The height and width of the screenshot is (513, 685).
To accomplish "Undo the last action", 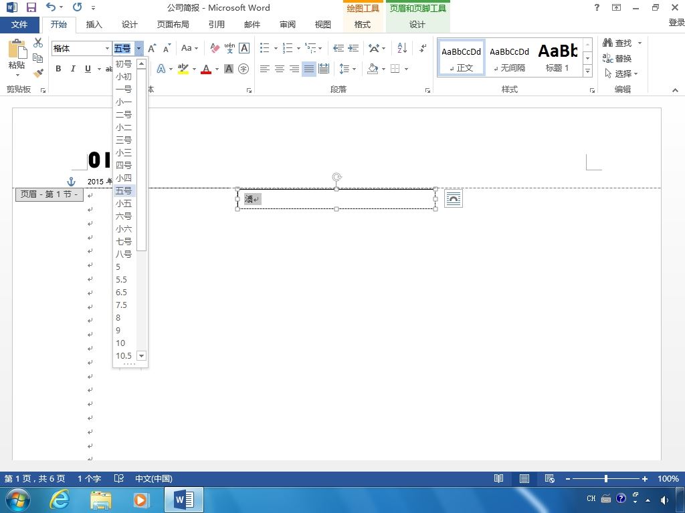I will click(51, 7).
